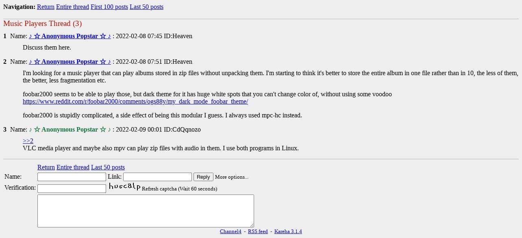Focus the Verification captcha input field

pyautogui.click(x=72, y=189)
